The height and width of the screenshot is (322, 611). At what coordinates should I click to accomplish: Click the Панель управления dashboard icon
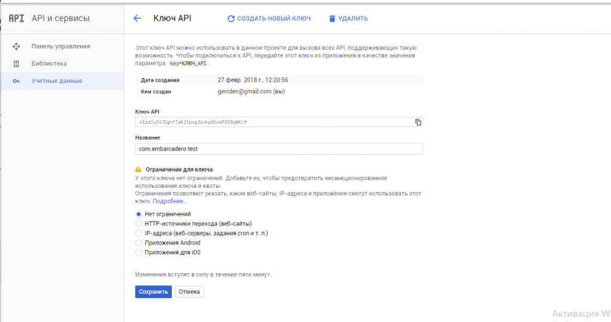tap(16, 46)
